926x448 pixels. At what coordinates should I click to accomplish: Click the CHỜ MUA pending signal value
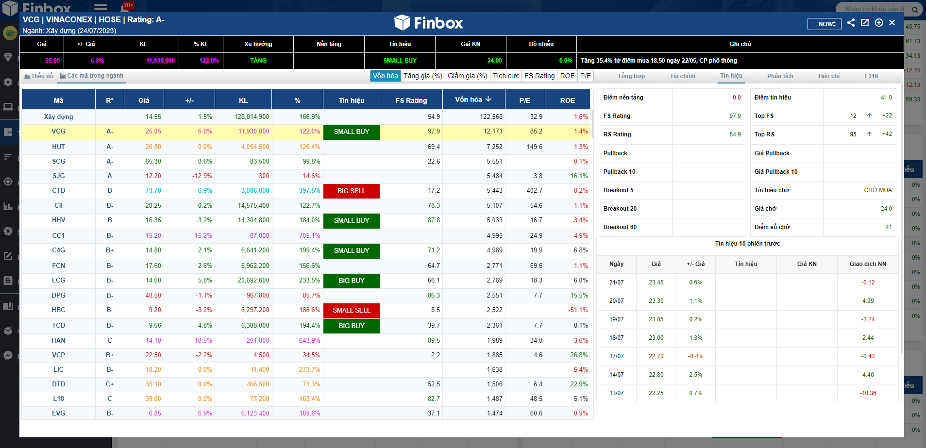coord(878,190)
